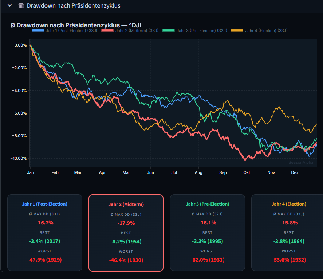This screenshot has height=279, width=323.
Task: Click best value -3.4% (2017)
Action: click(x=45, y=241)
